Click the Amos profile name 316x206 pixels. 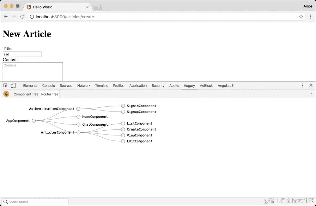click(308, 6)
